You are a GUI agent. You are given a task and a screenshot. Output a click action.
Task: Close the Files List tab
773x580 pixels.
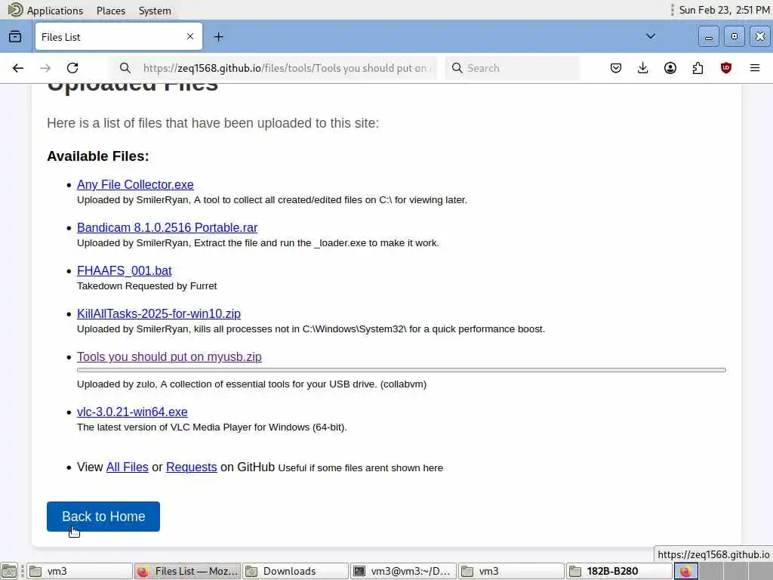click(190, 36)
